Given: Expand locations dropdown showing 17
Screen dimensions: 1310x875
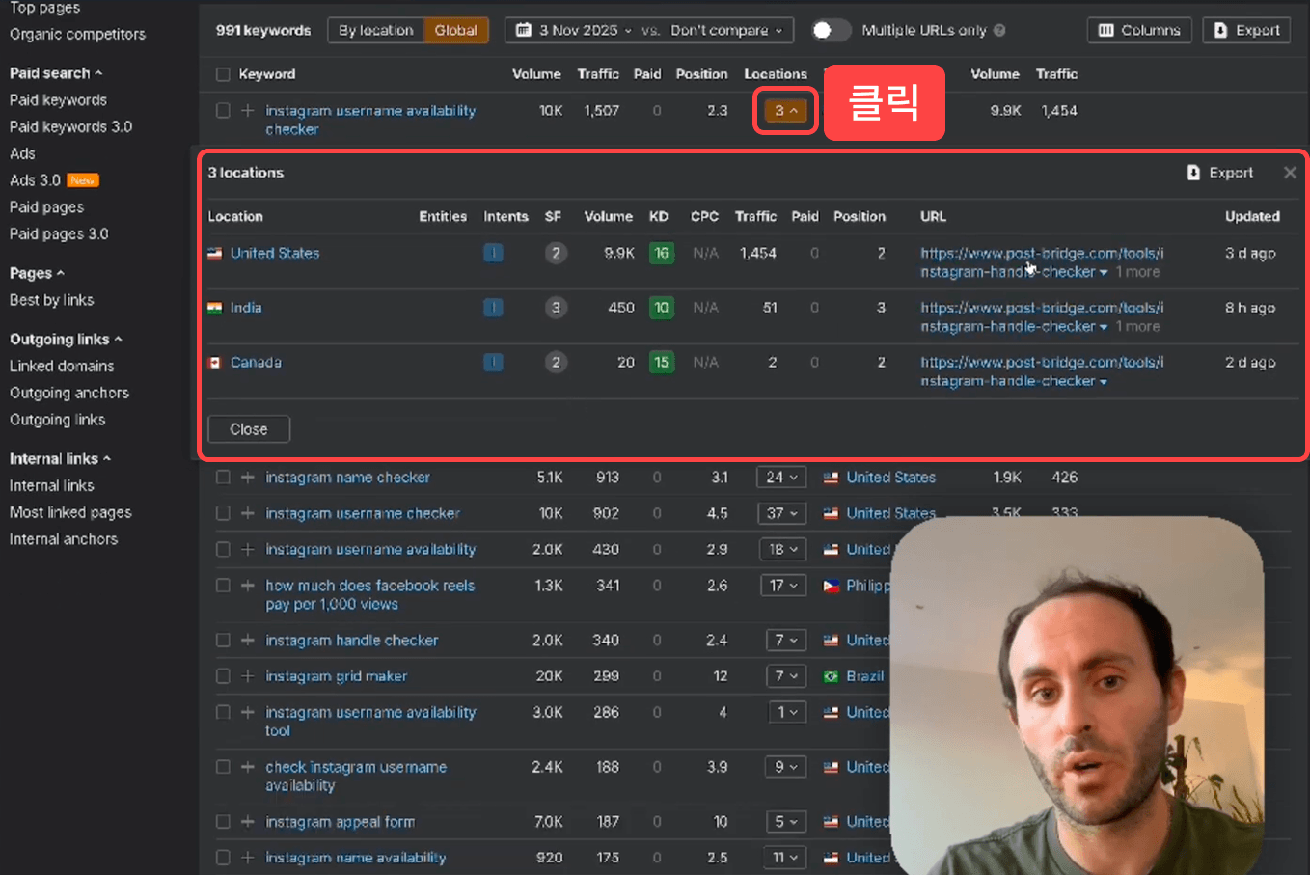Looking at the screenshot, I should tap(781, 586).
